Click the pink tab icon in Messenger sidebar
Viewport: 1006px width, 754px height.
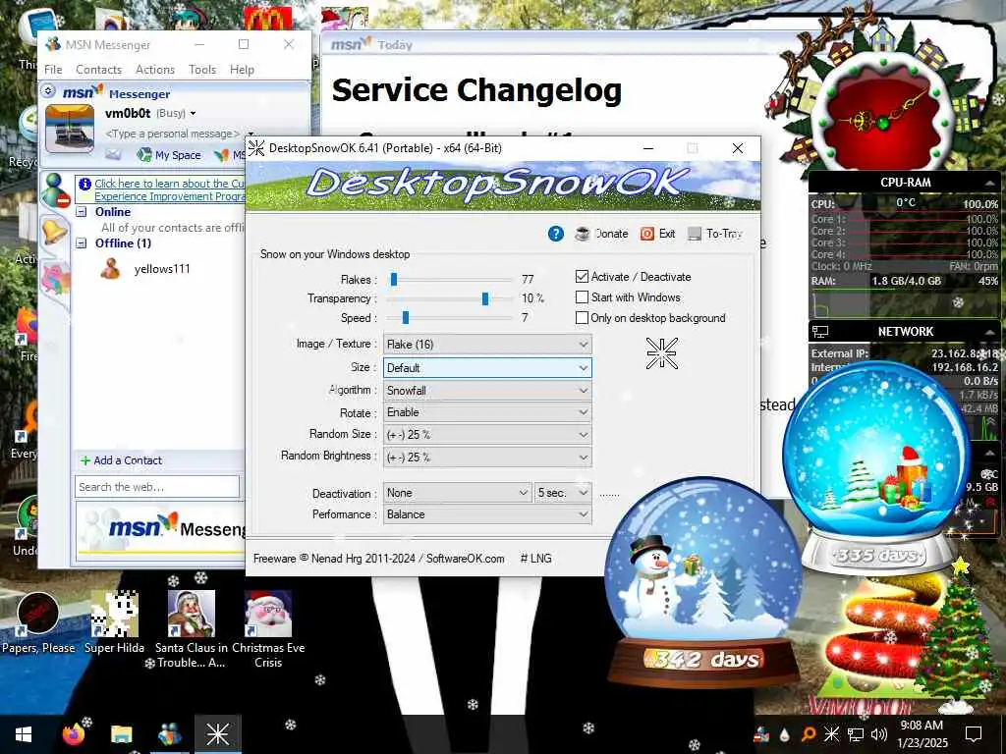point(55,278)
